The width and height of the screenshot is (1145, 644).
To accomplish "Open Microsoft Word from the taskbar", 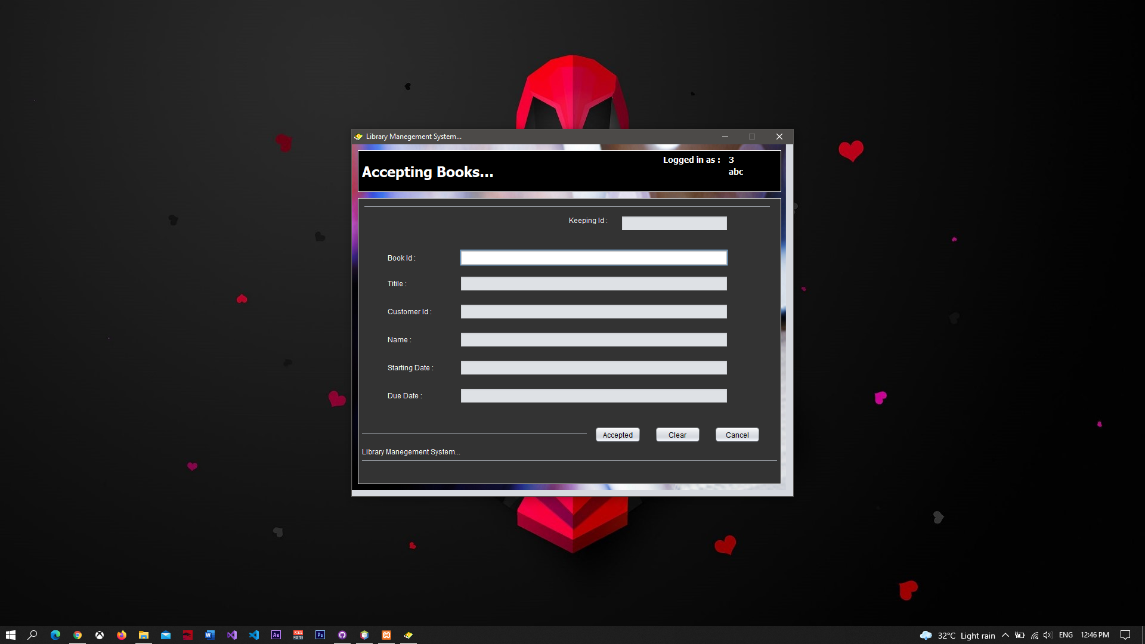I will point(210,634).
